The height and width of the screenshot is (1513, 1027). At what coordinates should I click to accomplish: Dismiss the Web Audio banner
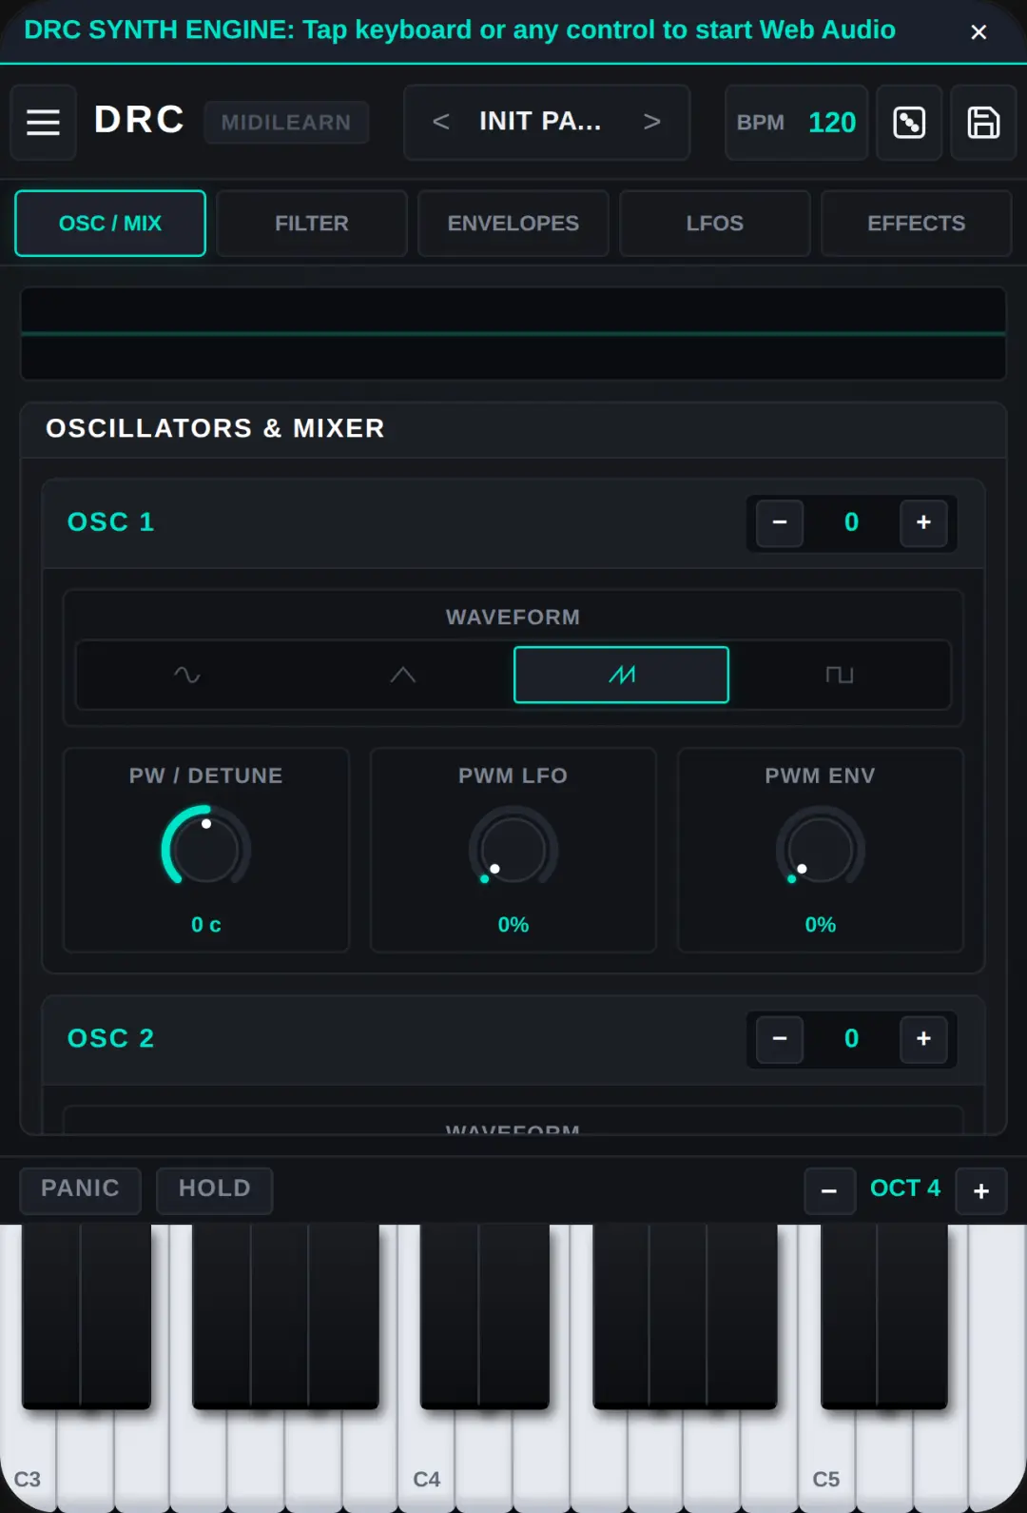pos(979,31)
